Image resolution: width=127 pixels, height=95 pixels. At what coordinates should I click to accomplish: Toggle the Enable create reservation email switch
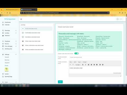76,54
